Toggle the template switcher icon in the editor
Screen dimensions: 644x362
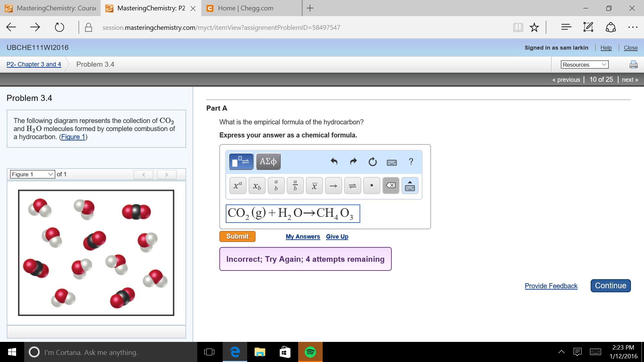click(240, 162)
